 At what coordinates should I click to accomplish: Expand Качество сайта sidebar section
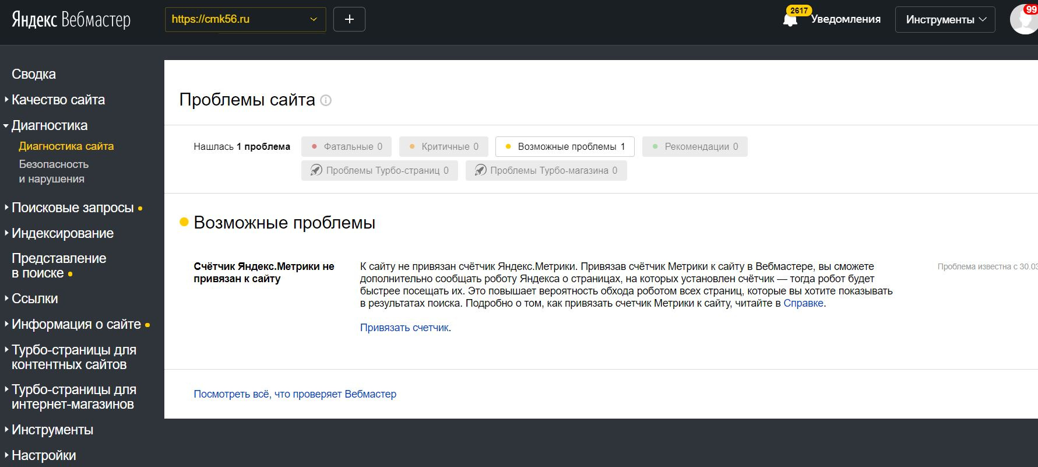coord(58,100)
